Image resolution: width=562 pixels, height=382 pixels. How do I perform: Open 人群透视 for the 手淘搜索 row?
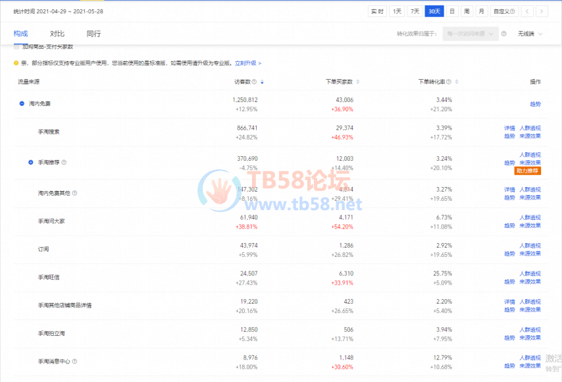pyautogui.click(x=530, y=128)
